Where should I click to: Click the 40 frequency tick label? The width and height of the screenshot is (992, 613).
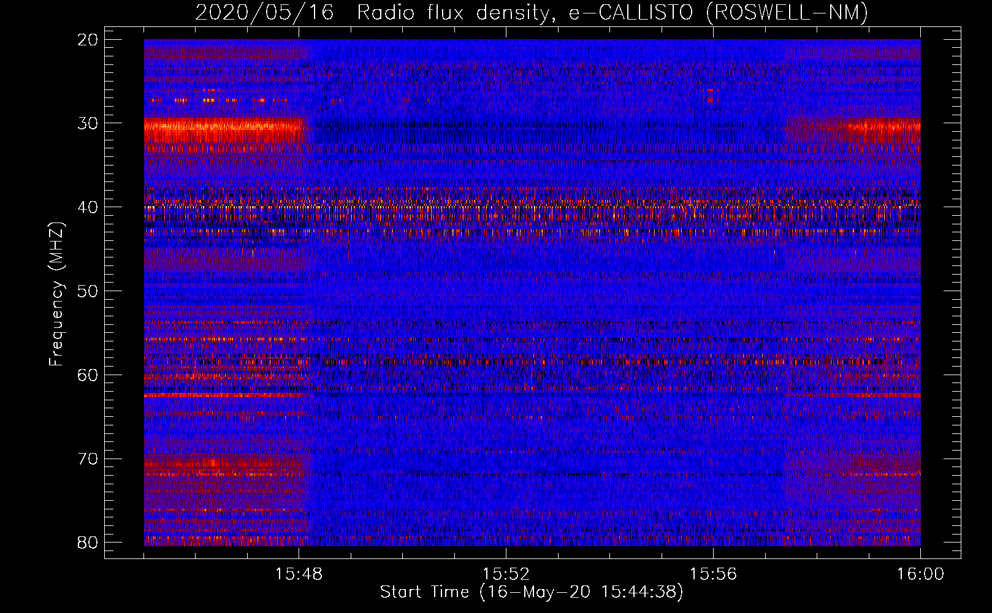[x=88, y=207]
